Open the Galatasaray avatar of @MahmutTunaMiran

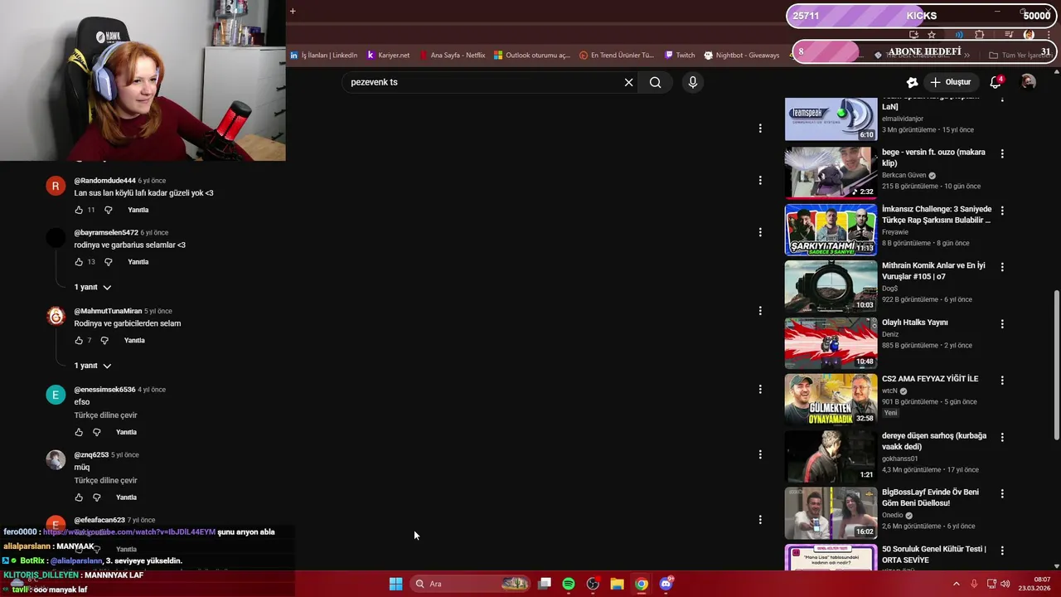56,316
